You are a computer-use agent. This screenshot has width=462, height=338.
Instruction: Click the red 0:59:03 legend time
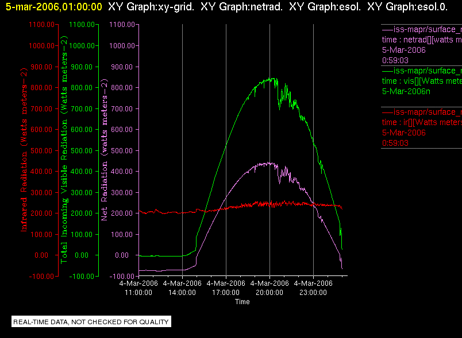395,143
